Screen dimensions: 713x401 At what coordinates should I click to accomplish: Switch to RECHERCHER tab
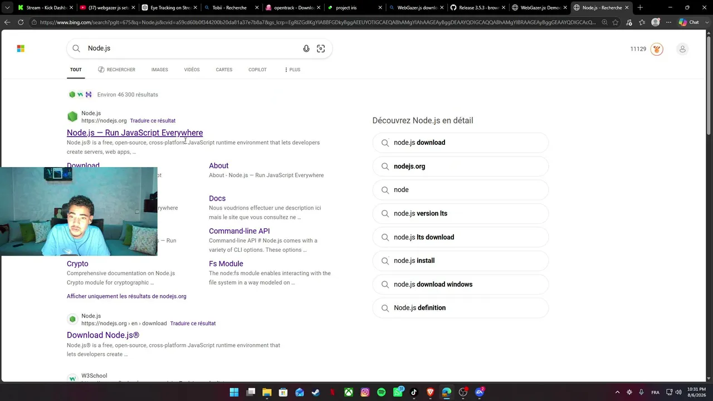[116, 70]
